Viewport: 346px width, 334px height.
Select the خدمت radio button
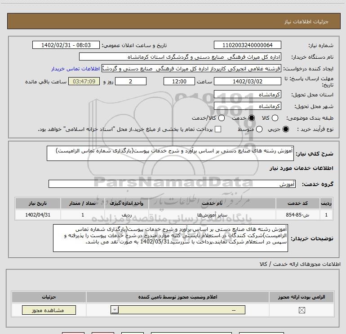click(252, 118)
